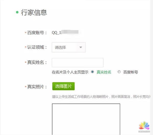The height and width of the screenshot is (135, 153).
Task: Click the empty photo preview box
Action: point(86,119)
